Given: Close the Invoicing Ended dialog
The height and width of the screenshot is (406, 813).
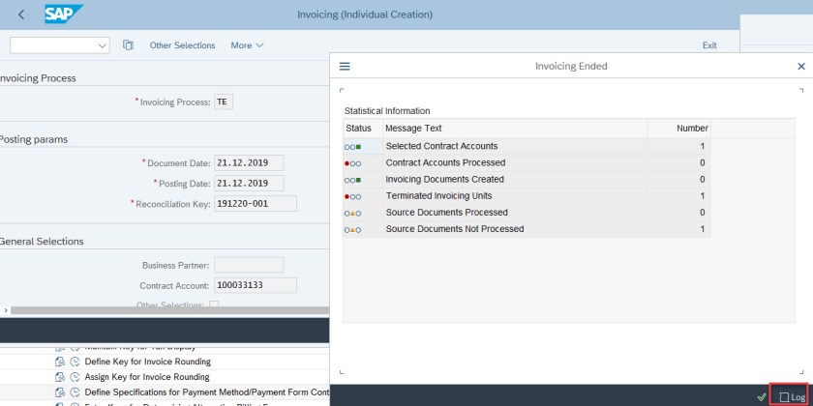Looking at the screenshot, I should 800,67.
